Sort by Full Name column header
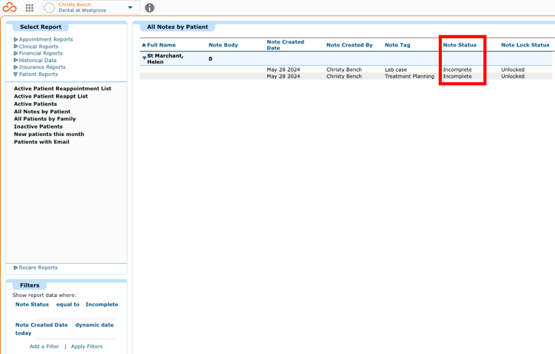The image size is (555, 354). (161, 45)
